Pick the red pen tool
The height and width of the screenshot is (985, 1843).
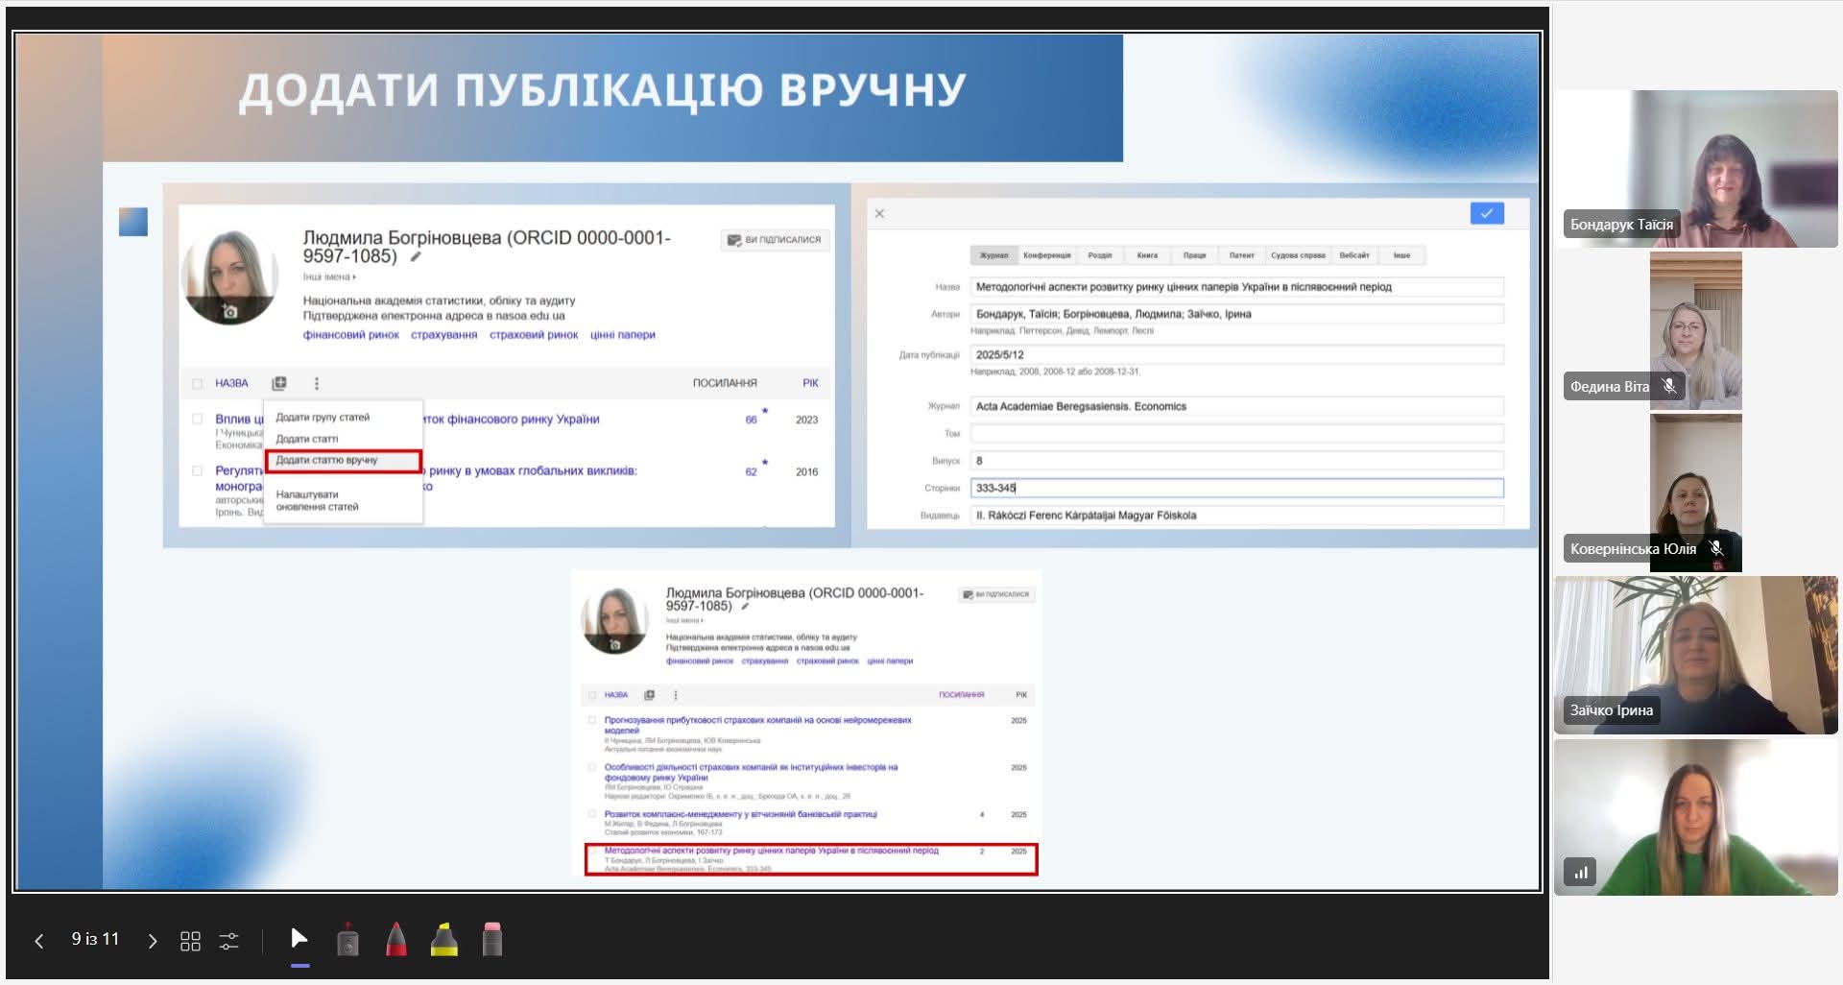coord(395,940)
